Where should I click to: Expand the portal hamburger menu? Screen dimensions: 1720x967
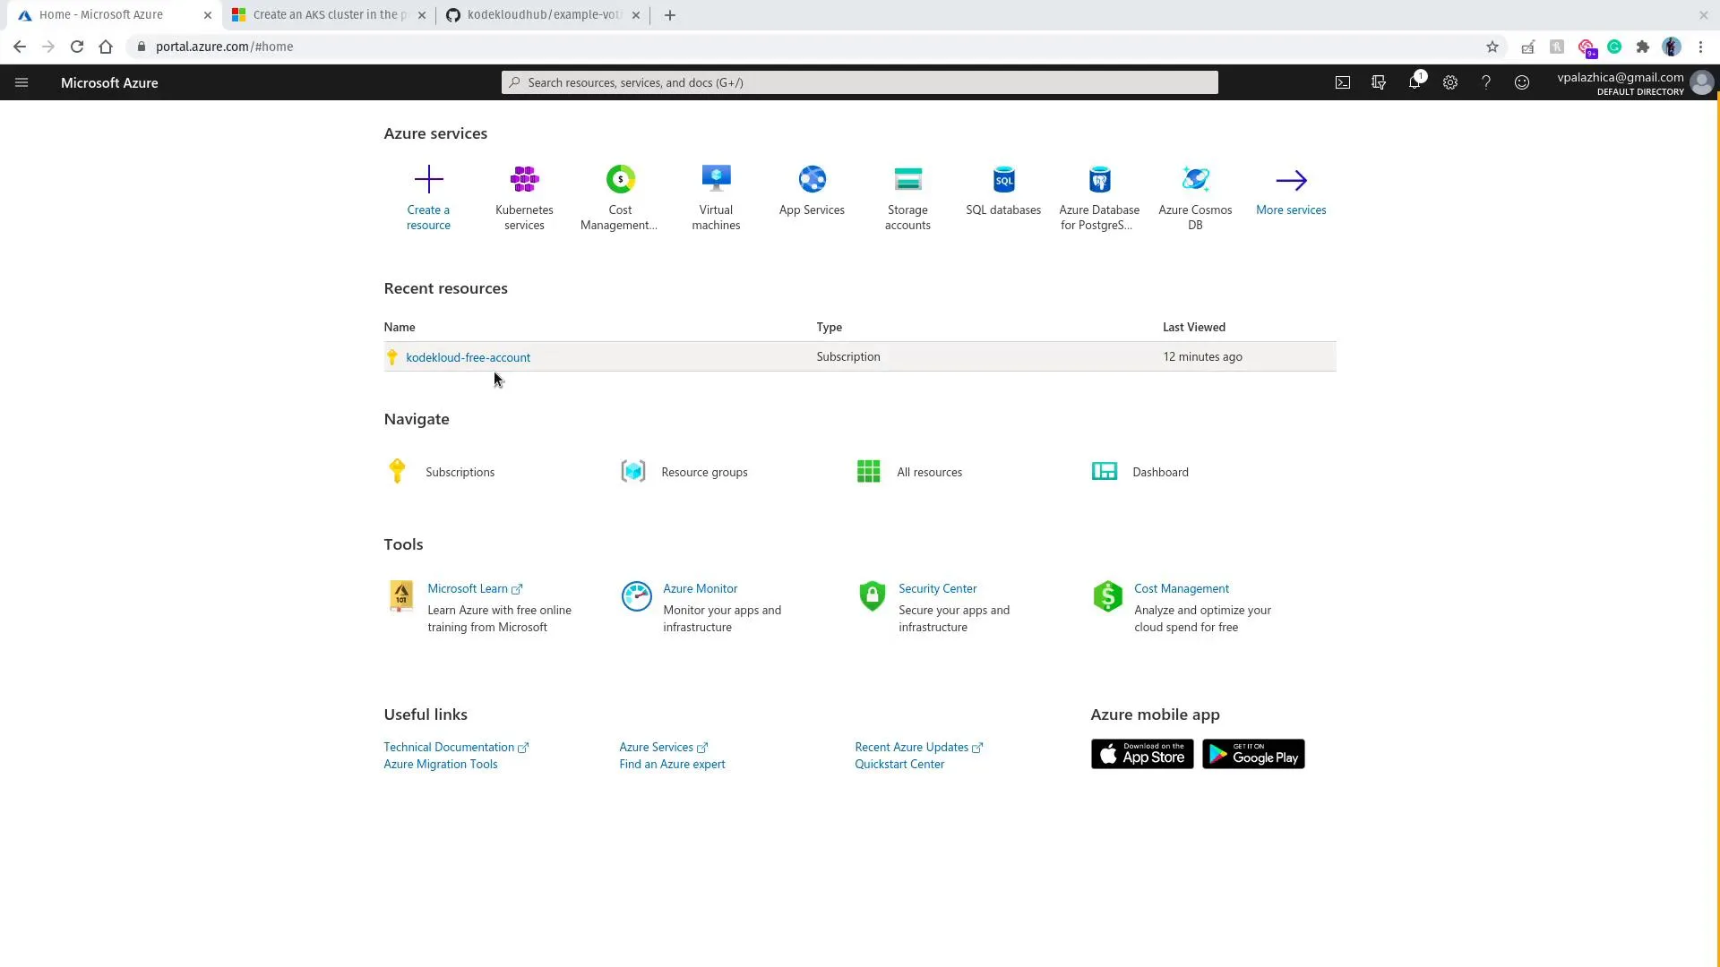[21, 82]
